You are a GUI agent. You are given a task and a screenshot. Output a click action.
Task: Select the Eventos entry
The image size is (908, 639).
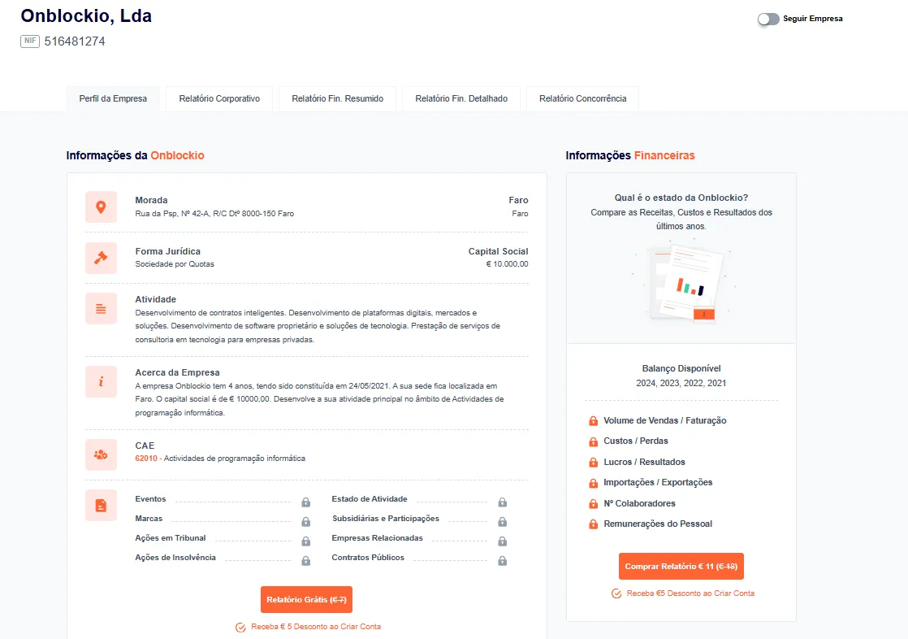[x=150, y=498]
